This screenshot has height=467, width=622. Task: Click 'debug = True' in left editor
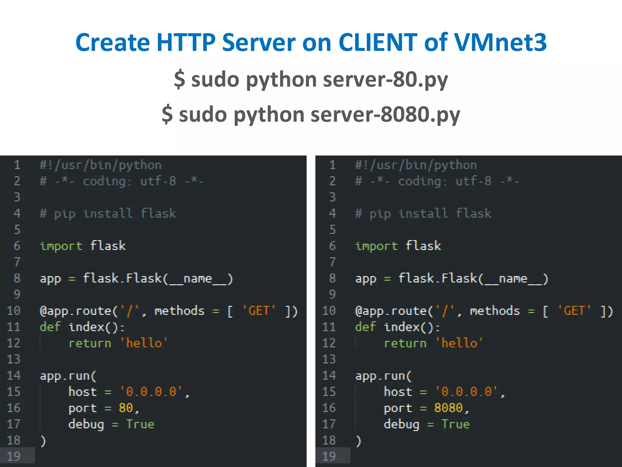click(111, 424)
